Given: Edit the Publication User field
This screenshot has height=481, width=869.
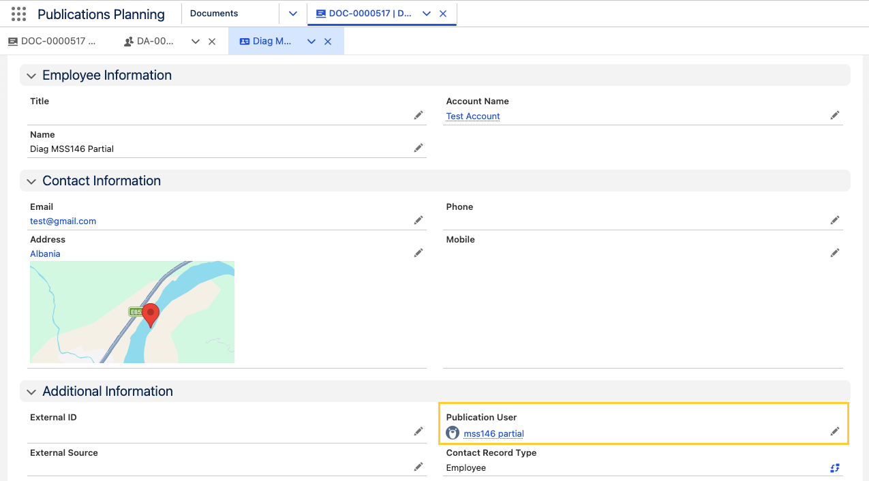Looking at the screenshot, I should [x=834, y=431].
